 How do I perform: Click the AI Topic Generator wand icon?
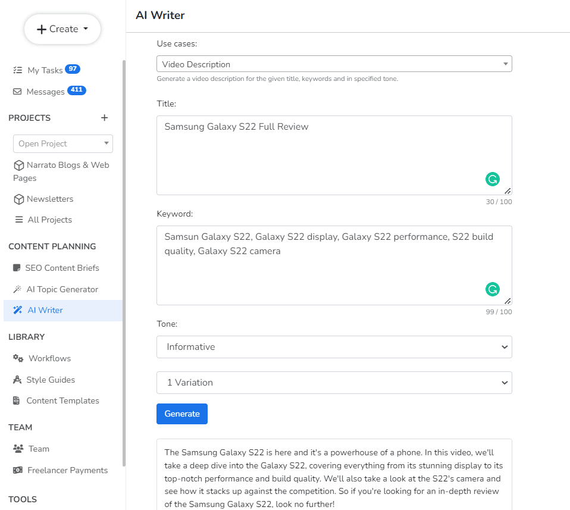17,289
